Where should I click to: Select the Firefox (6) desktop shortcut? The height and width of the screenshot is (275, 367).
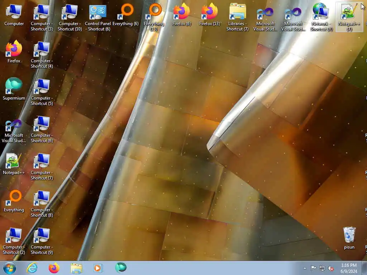pyautogui.click(x=182, y=15)
